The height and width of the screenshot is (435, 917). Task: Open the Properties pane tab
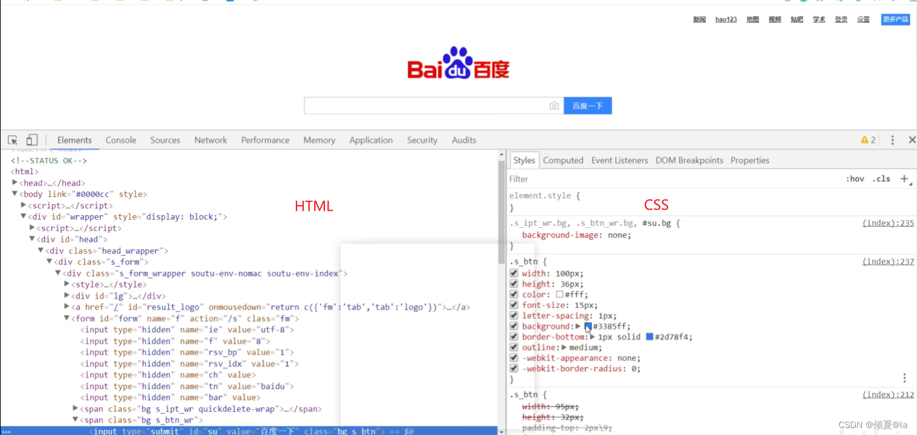(750, 160)
